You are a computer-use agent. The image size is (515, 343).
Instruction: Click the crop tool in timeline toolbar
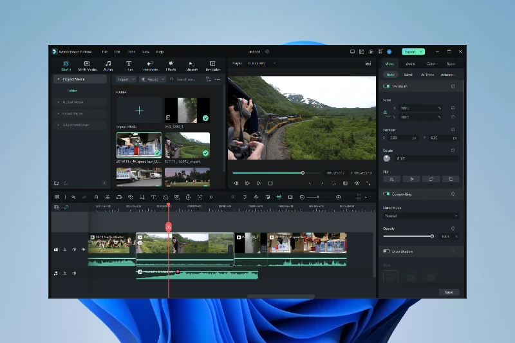click(x=142, y=197)
